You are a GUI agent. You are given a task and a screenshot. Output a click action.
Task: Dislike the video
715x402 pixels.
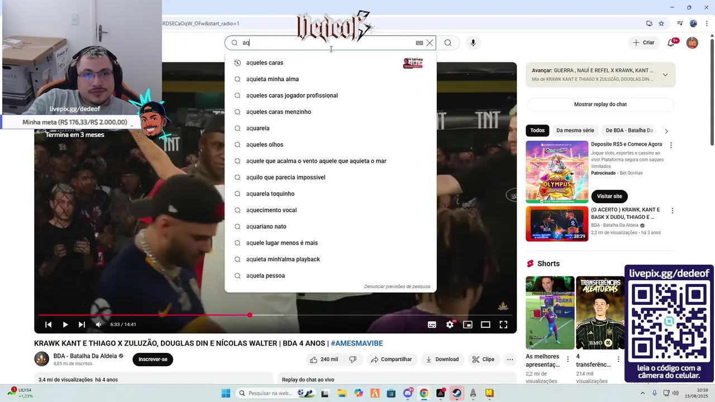tap(352, 360)
